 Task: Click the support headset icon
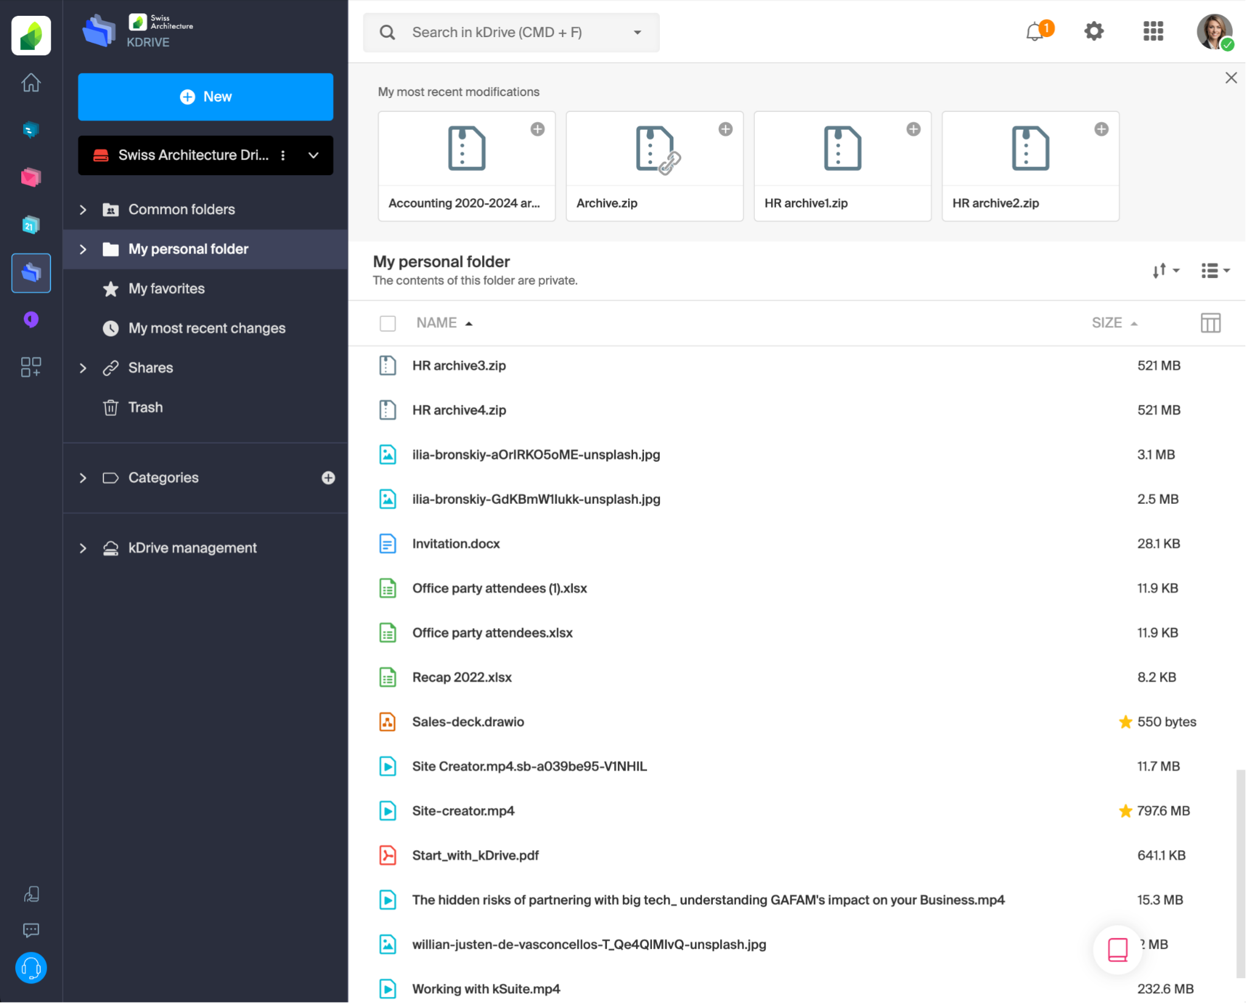click(31, 968)
